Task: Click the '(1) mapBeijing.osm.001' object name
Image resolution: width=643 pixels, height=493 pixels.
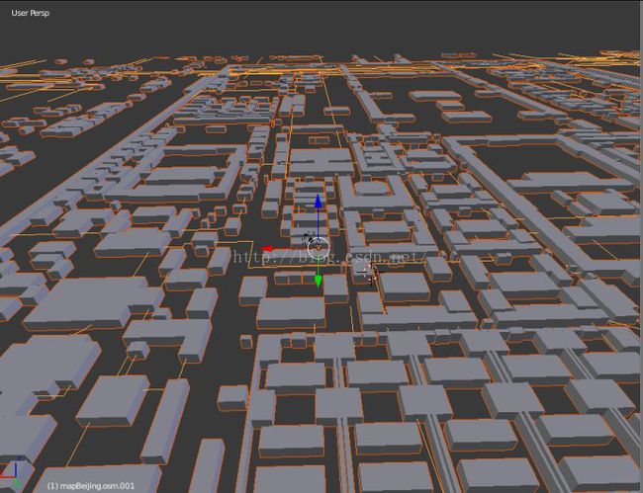Action: pos(91,486)
